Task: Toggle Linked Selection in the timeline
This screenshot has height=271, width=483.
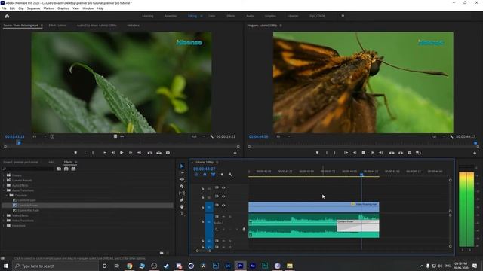Action: point(213,175)
